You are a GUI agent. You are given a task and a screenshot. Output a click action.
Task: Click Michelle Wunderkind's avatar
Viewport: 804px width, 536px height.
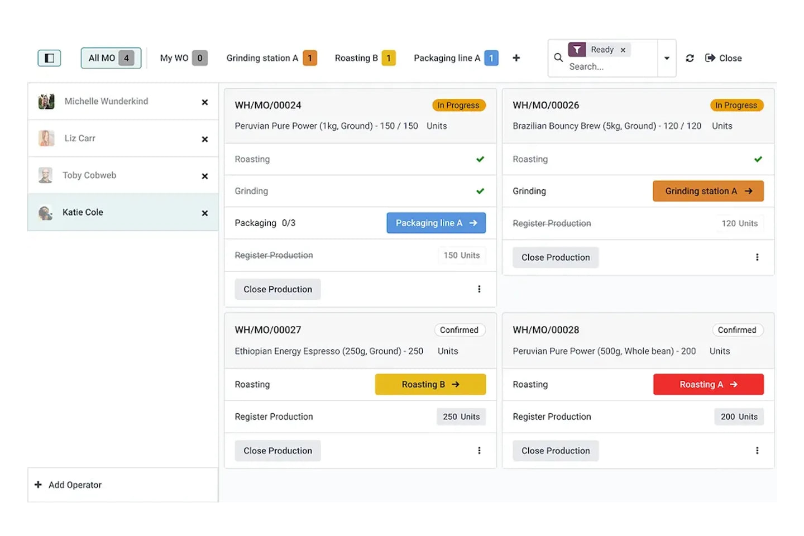46,102
